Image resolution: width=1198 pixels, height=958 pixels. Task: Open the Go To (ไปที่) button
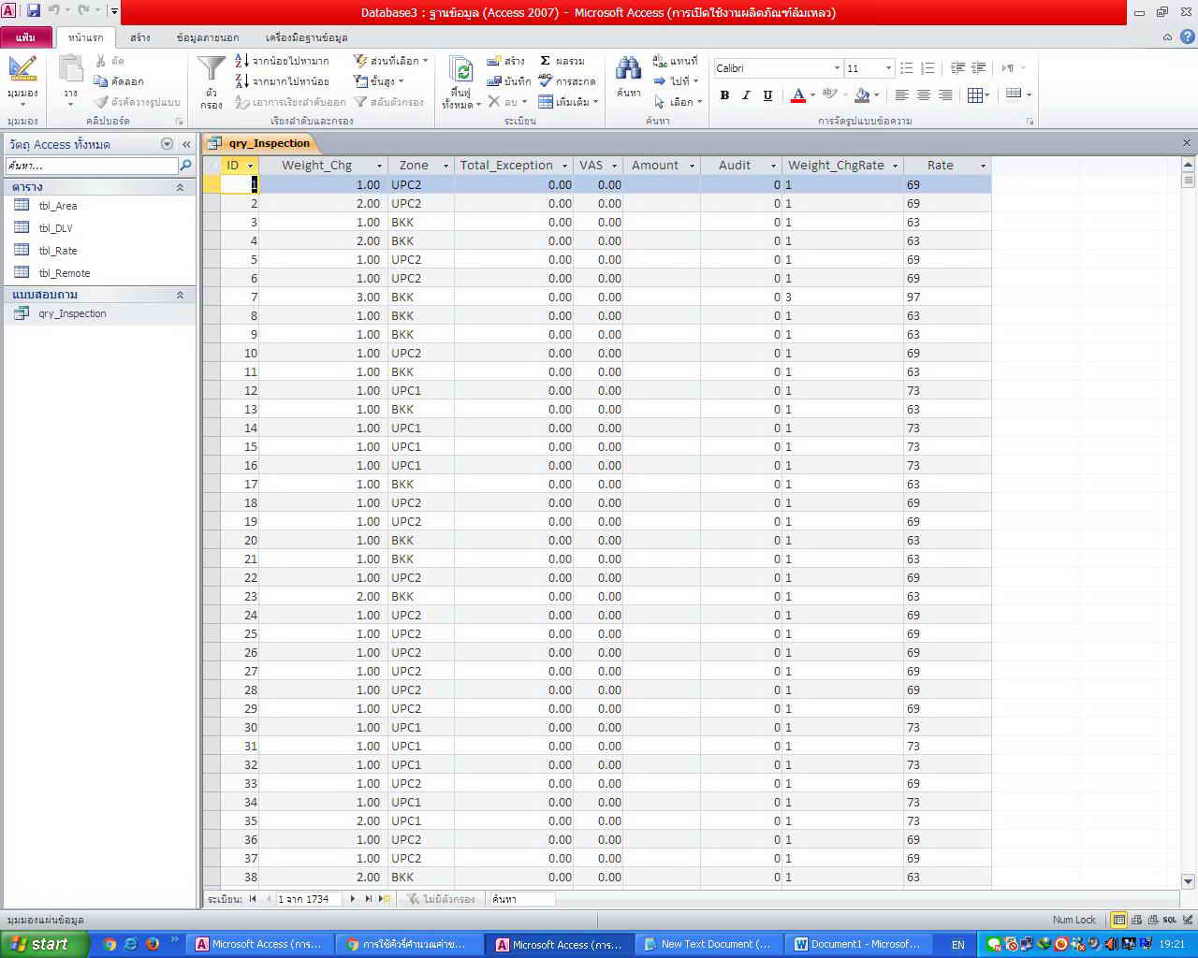click(x=677, y=81)
